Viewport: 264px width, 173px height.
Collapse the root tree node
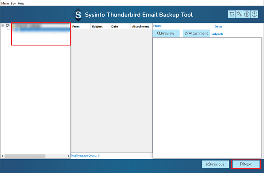point(3,26)
